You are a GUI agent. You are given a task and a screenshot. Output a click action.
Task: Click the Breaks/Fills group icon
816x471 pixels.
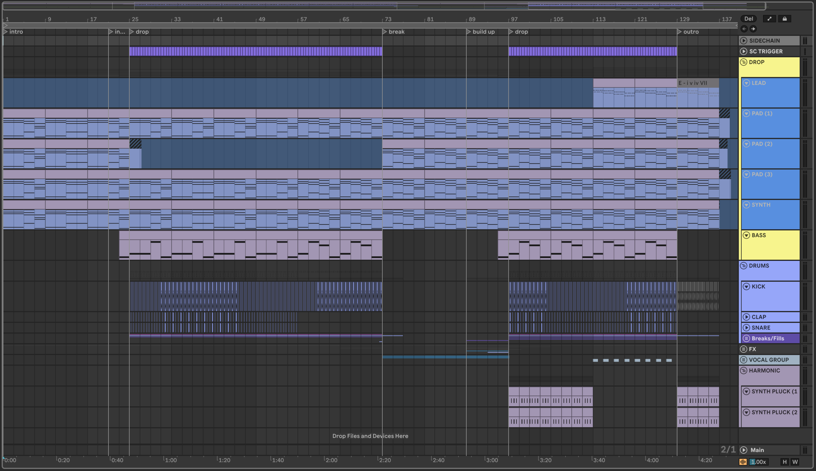tap(746, 338)
